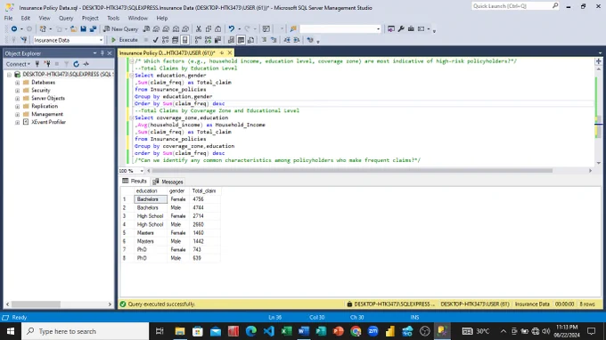Click the Undo arrow icon
This screenshot has width=606, height=340.
[x=231, y=29]
